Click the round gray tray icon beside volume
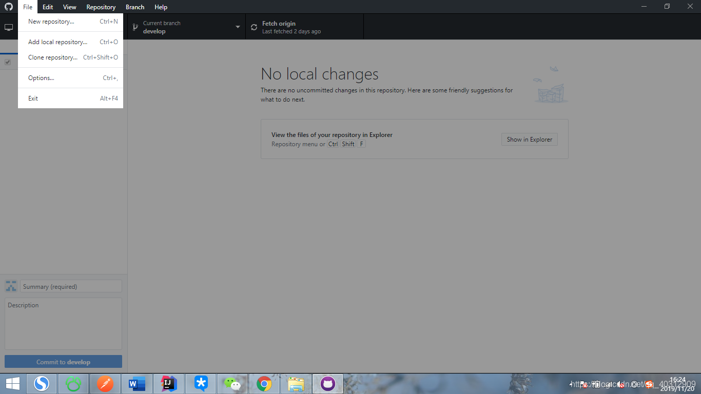 coord(635,384)
